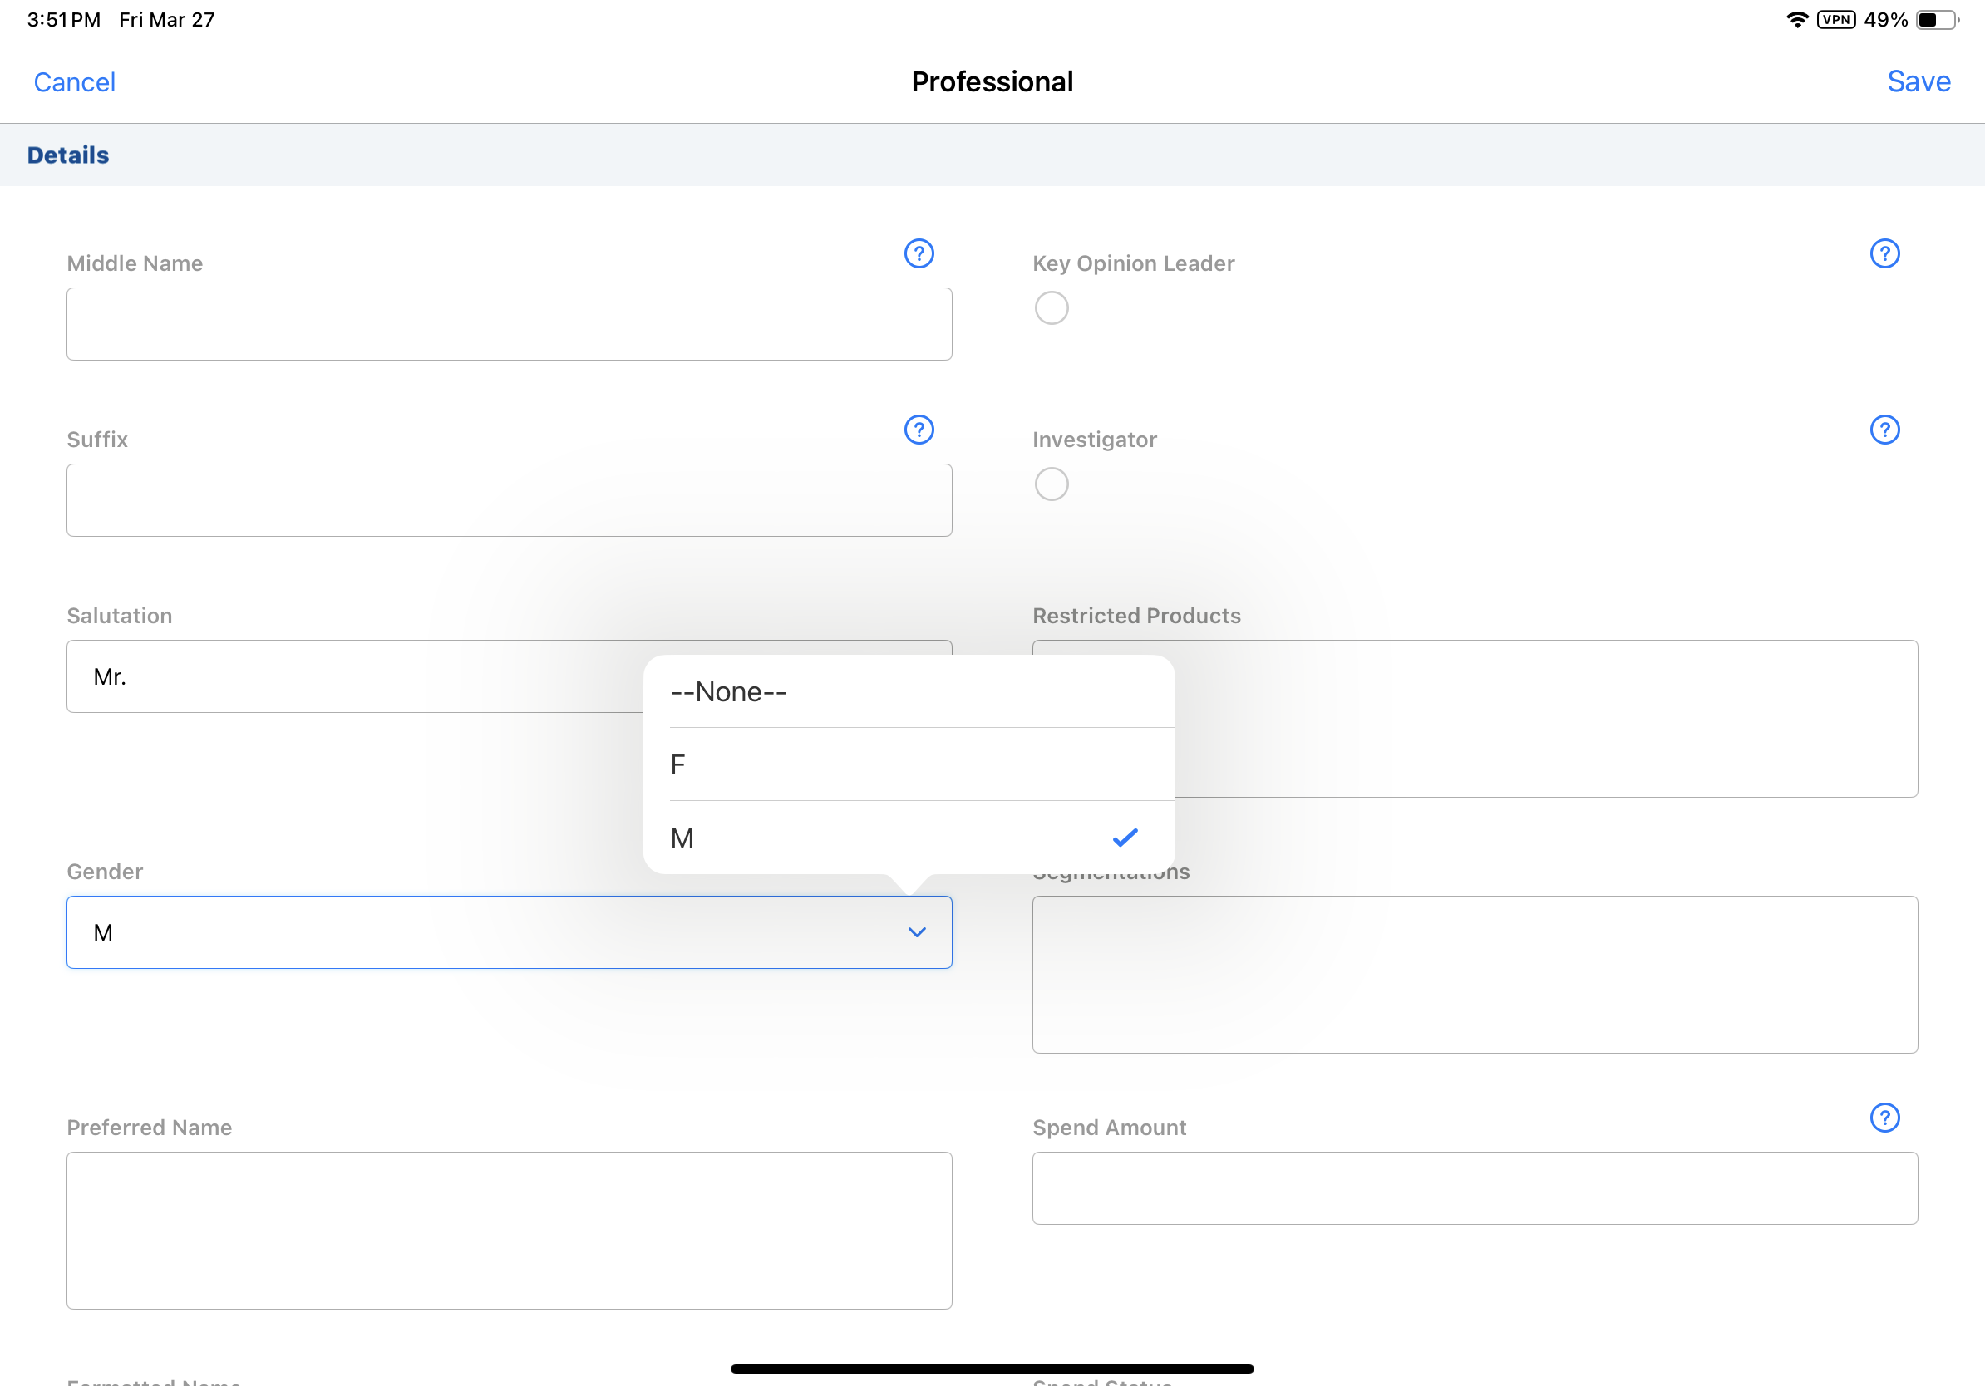
Task: Collapse the Gender dropdown chevron
Action: point(916,932)
